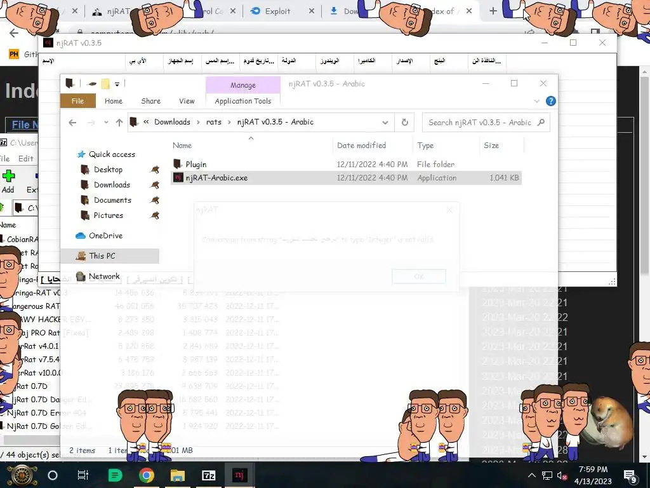Click the Cortana search circle on taskbar

(53, 475)
